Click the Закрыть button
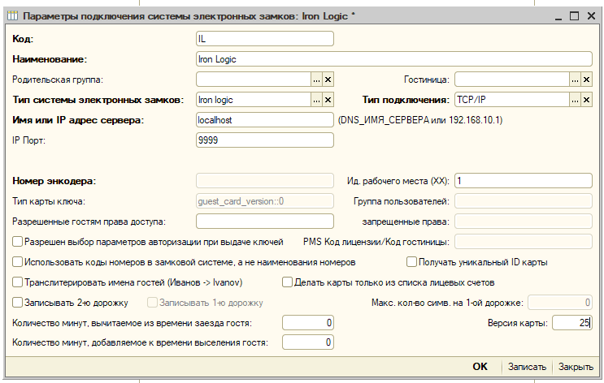This screenshot has height=383, width=604. (576, 367)
